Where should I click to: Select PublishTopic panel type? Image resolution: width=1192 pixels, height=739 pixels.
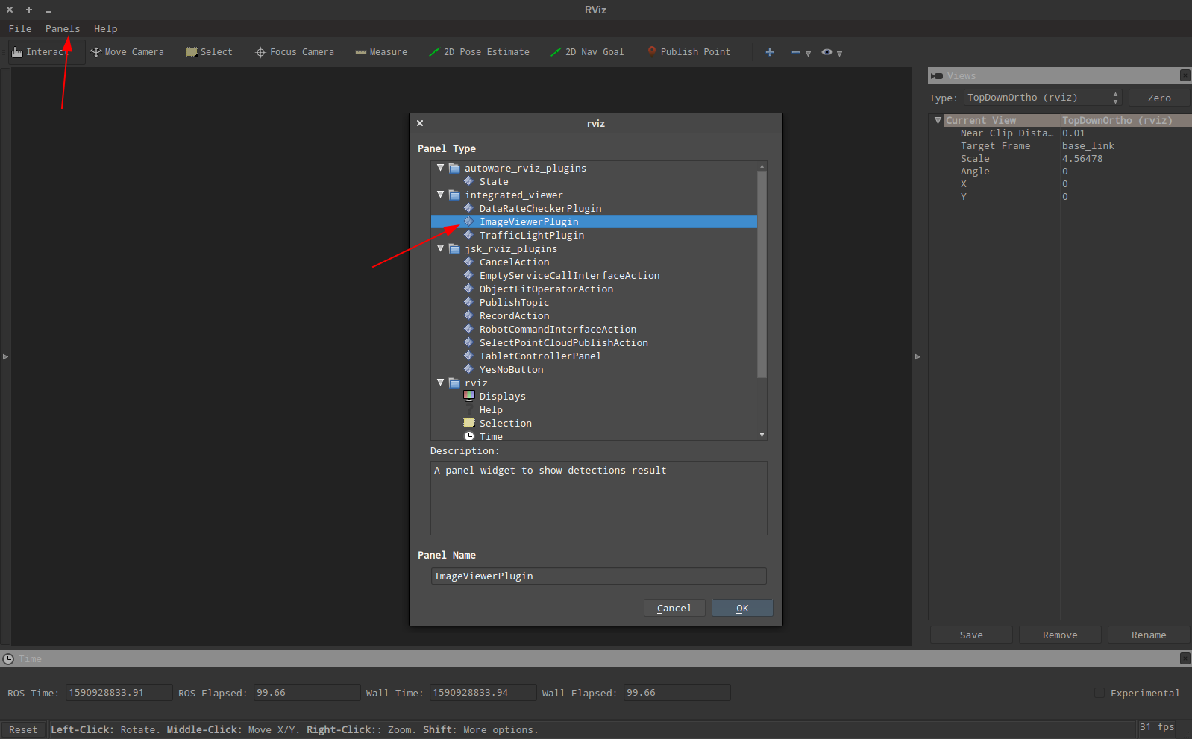click(x=514, y=303)
